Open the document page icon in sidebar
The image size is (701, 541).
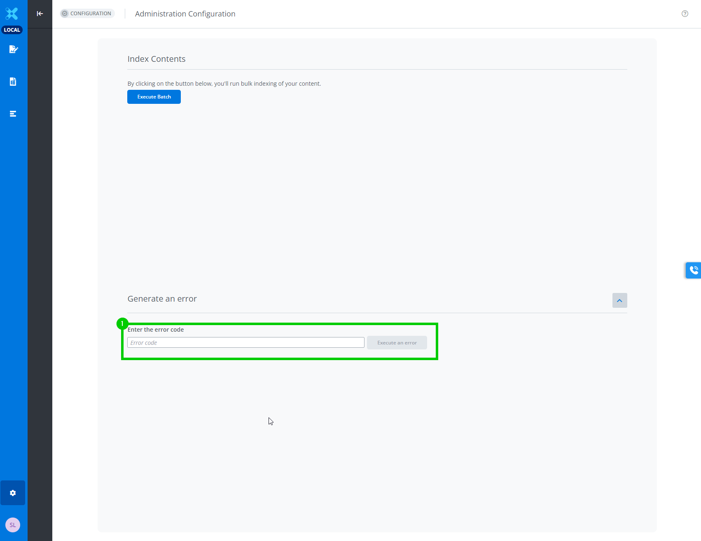(13, 82)
